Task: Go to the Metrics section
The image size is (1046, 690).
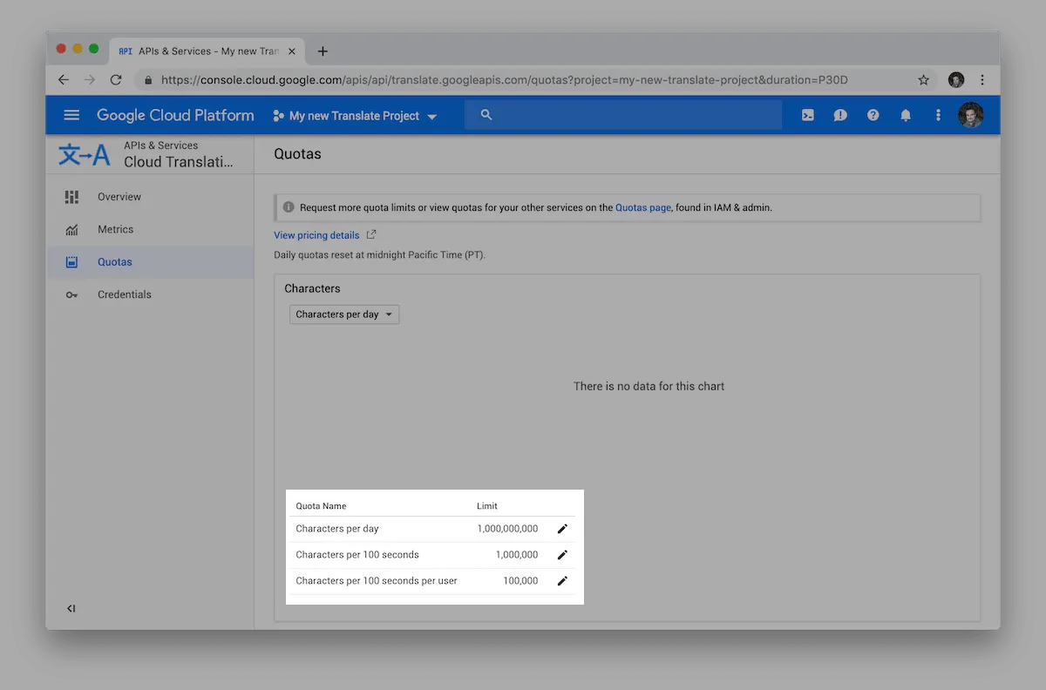Action: tap(150, 229)
